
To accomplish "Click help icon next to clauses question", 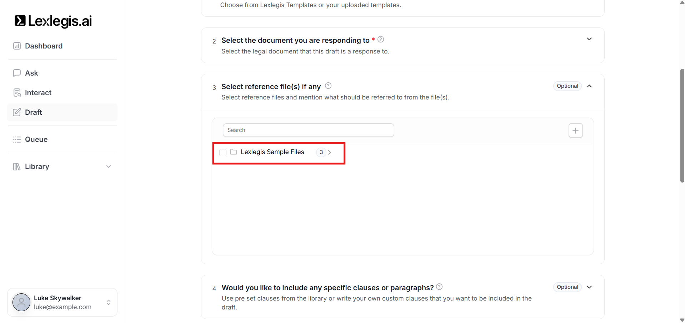I will [x=439, y=287].
